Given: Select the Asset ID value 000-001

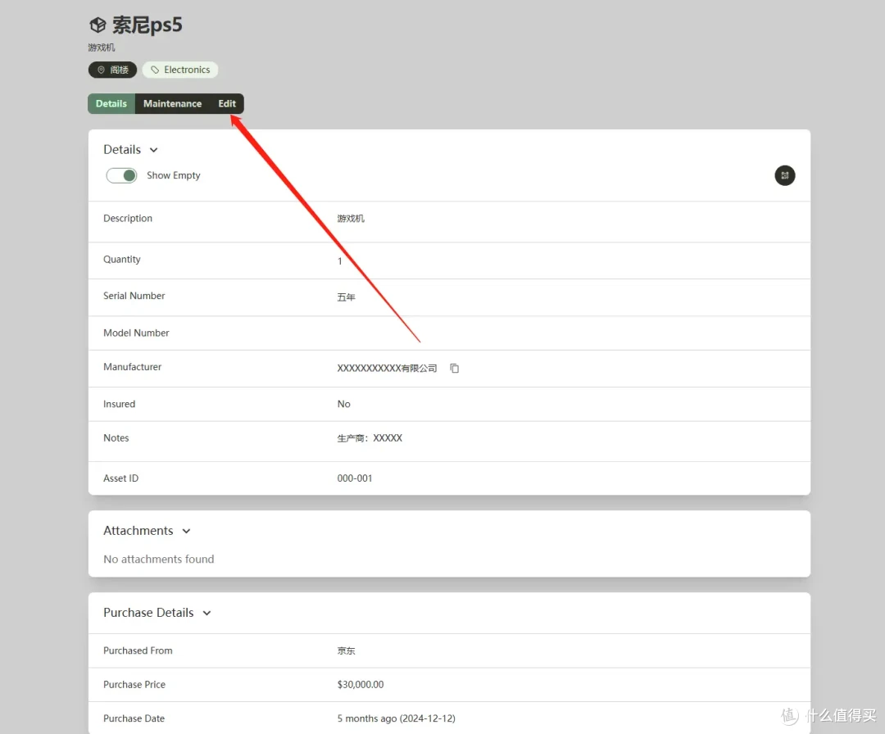Looking at the screenshot, I should (355, 478).
